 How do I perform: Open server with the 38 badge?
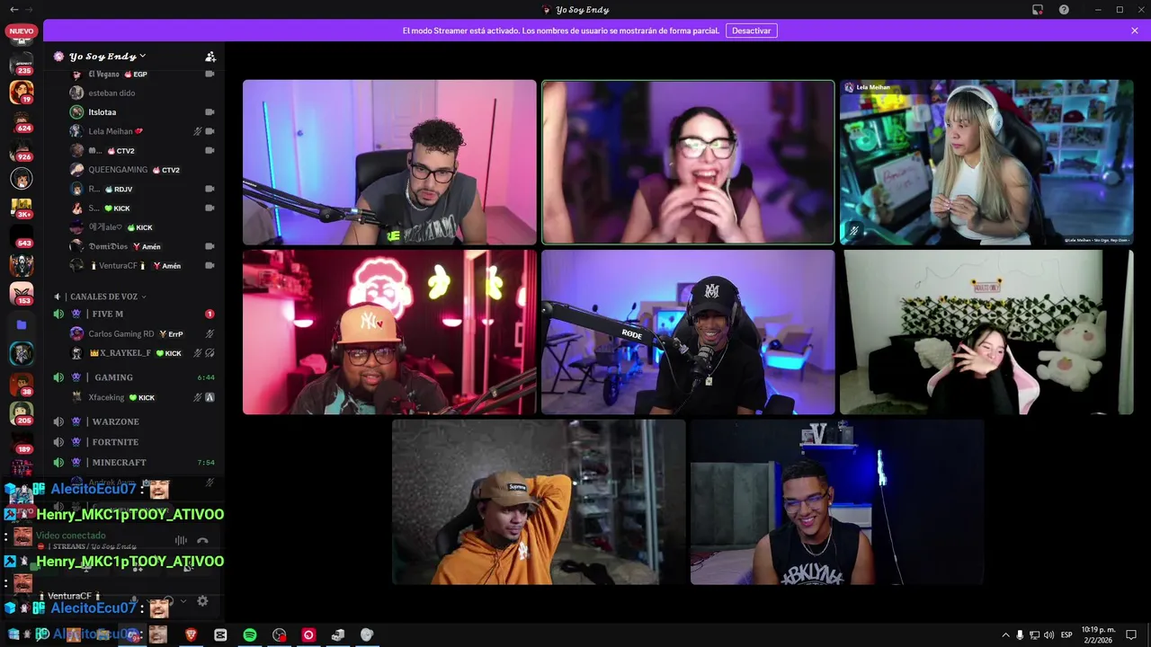click(x=22, y=385)
